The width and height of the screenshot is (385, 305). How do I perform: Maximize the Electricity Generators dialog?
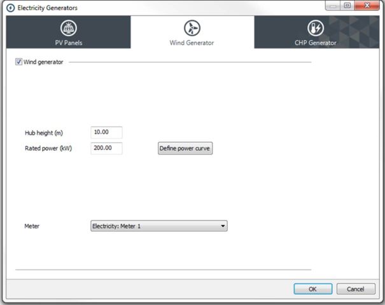[347, 6]
